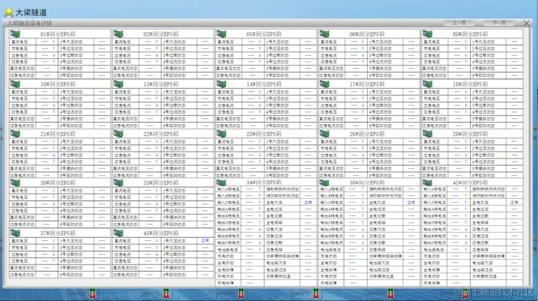Select the 26#洞室EPS箱 device icon
This screenshot has width=538, height=301.
pos(325,134)
